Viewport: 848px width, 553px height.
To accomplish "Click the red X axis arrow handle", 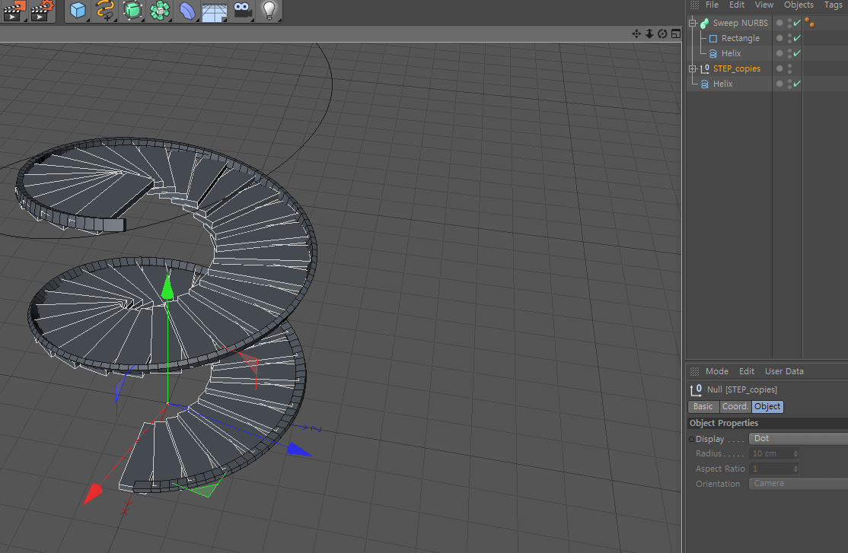I will point(93,493).
